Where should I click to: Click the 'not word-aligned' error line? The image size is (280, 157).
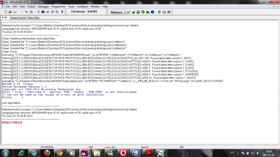(x=70, y=92)
